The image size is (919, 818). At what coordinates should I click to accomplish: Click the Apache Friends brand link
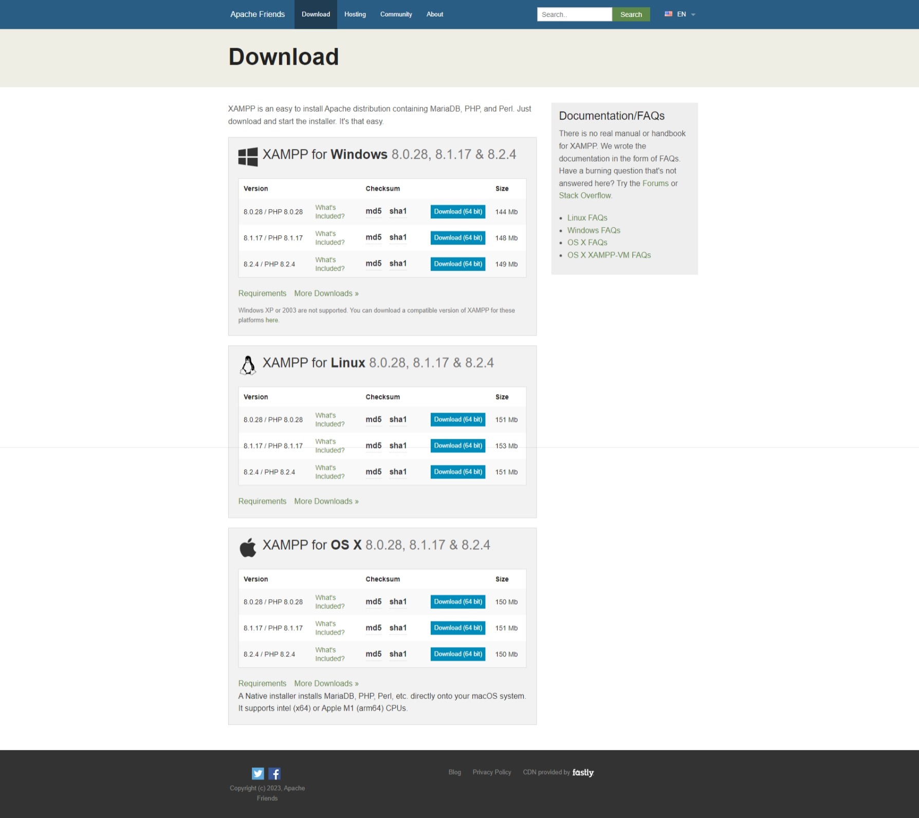coord(257,14)
